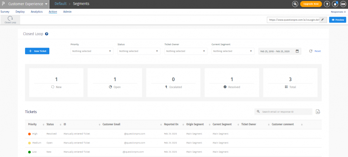348x157 pixels.
Task: Open the calendar icon in date range
Action: point(297,51)
